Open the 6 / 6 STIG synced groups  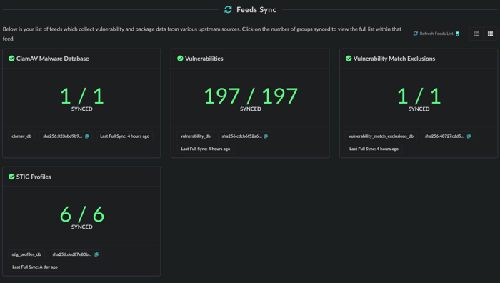tap(82, 214)
